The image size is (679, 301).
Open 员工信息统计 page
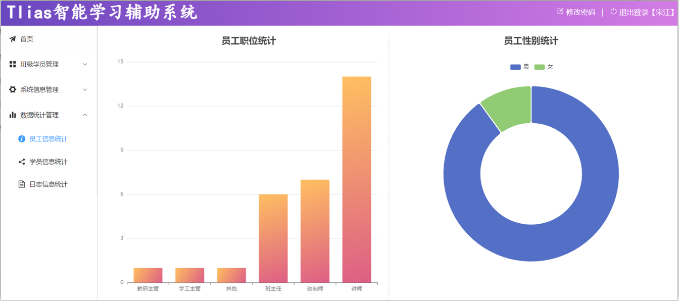48,139
